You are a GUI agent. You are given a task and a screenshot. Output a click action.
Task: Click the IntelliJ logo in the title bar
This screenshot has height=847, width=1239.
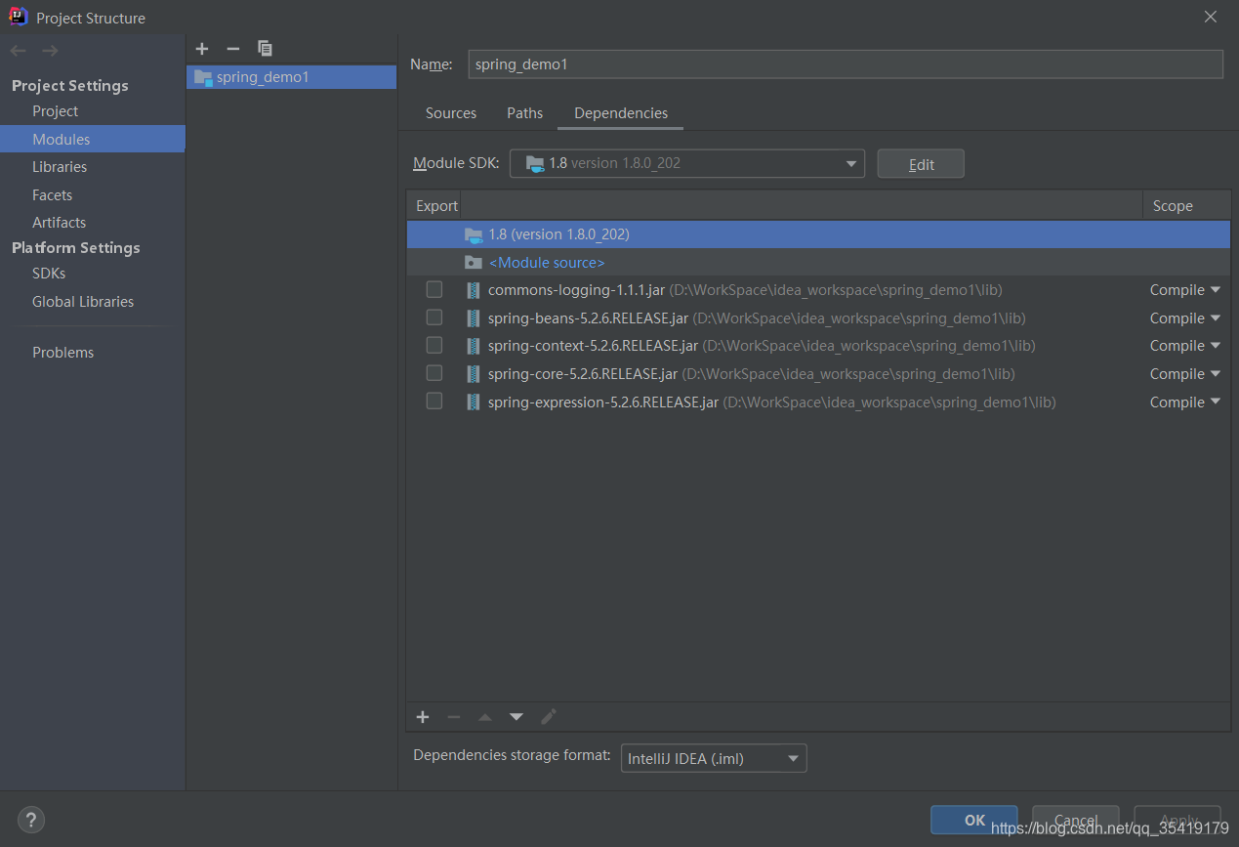[19, 17]
